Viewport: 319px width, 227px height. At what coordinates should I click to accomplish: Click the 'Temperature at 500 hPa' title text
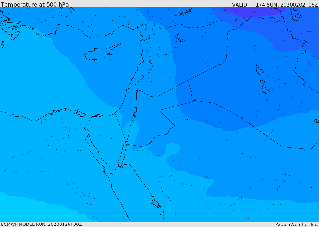click(35, 4)
